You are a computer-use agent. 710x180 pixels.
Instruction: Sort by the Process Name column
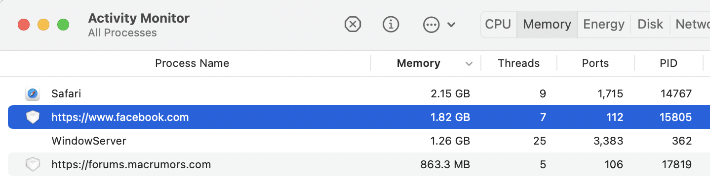click(x=192, y=63)
